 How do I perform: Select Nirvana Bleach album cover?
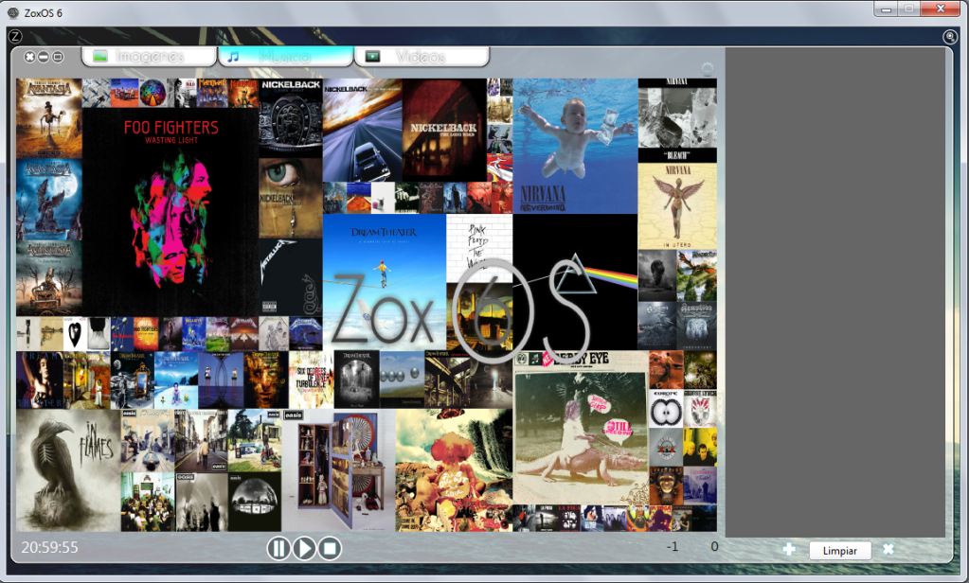[677, 120]
